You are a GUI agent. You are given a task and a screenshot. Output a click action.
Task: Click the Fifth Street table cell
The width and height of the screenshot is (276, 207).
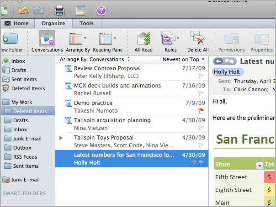pos(239,177)
